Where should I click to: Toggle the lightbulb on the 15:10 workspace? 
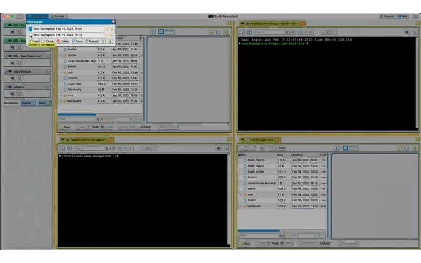[x=112, y=35]
